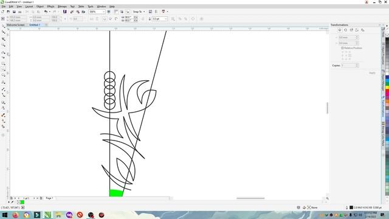Select the Zoom tool in toolbox
The height and width of the screenshot is (219, 389).
point(3,45)
